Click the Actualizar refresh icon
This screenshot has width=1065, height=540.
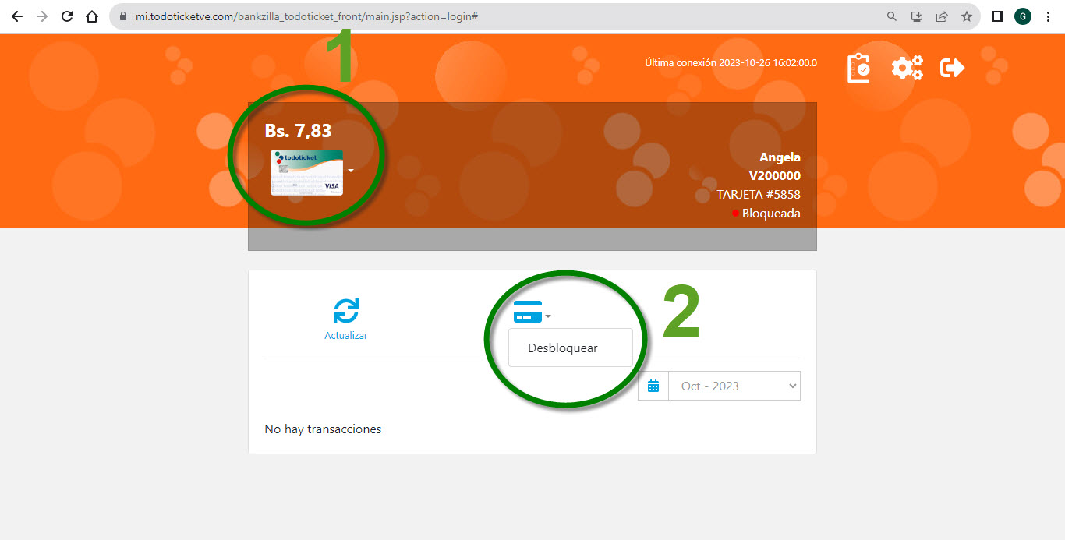pos(345,311)
